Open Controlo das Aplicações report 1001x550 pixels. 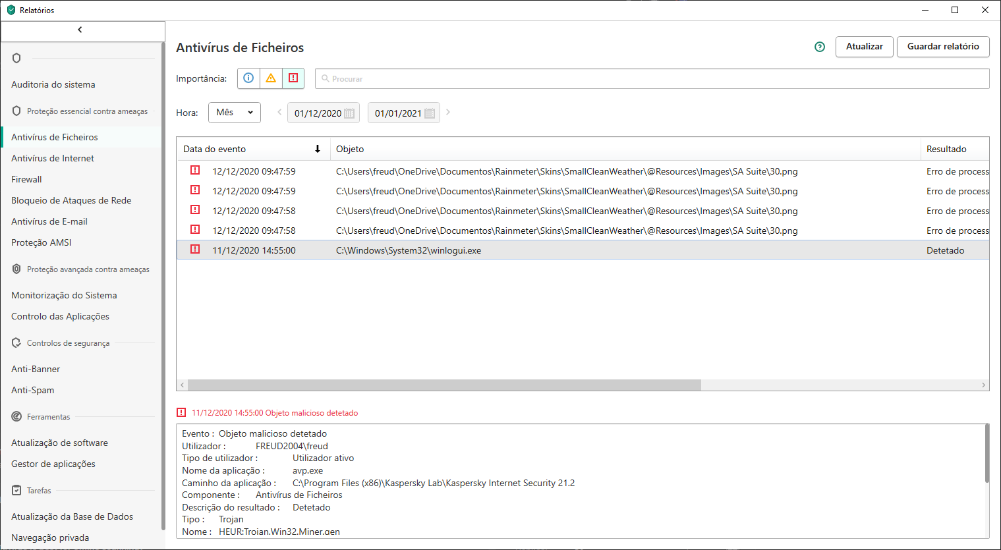pyautogui.click(x=61, y=316)
